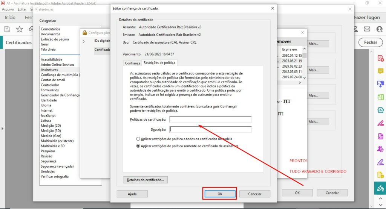The height and width of the screenshot is (209, 386).
Task: Click the lock icon beside Configurações
Action: coord(85,33)
